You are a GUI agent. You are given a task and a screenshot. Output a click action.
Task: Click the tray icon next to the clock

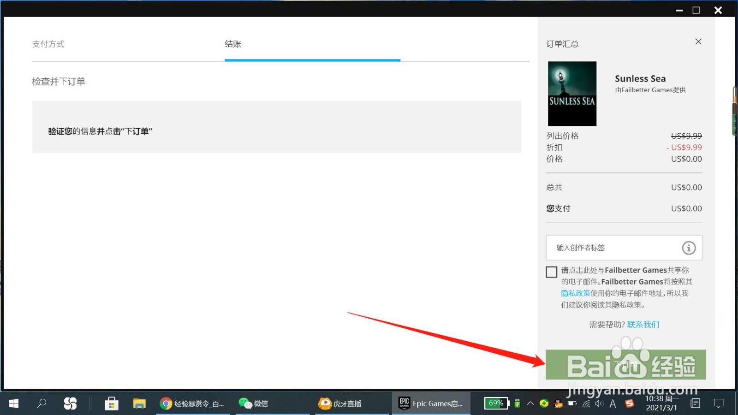click(695, 403)
